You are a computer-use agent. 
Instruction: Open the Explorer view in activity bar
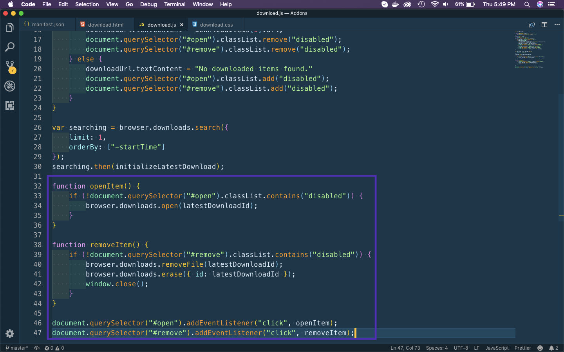[10, 28]
